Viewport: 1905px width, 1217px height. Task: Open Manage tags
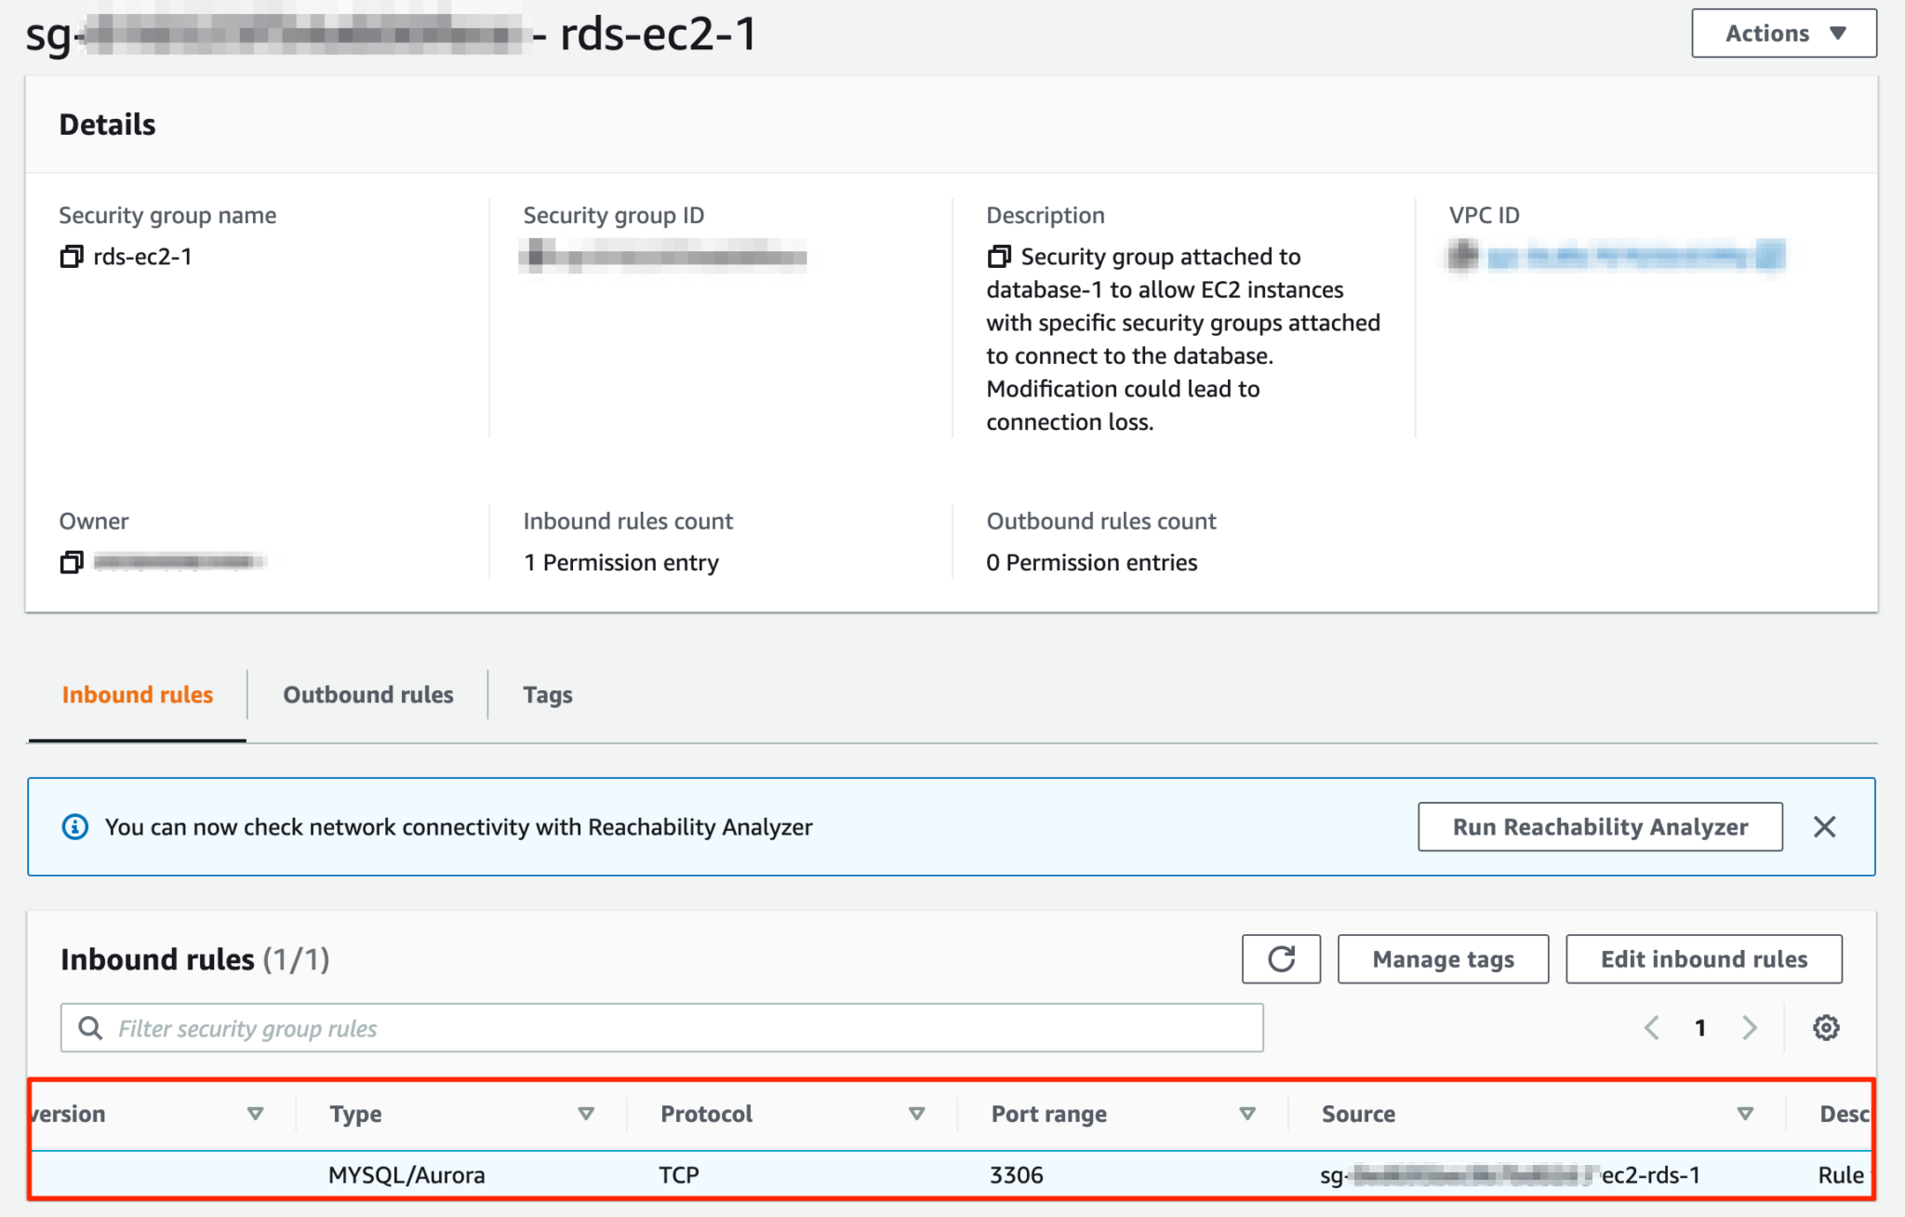point(1442,958)
